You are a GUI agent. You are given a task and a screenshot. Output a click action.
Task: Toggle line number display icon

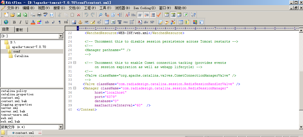point(153,15)
